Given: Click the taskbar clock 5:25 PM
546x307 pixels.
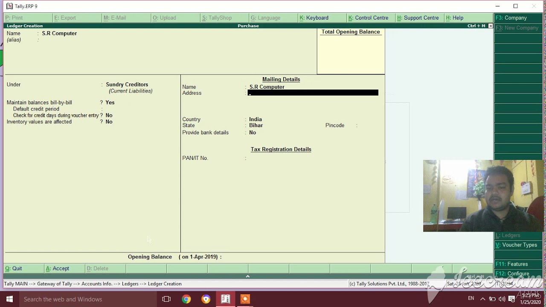Looking at the screenshot, I should tap(530, 295).
